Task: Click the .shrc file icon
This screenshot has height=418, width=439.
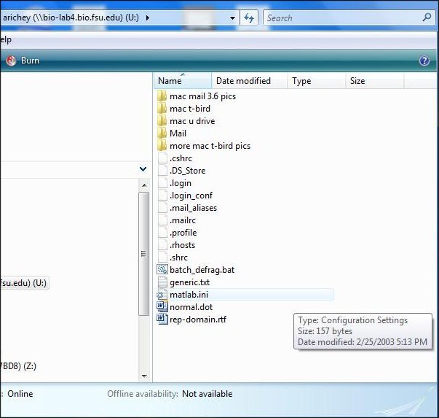Action: coord(162,258)
